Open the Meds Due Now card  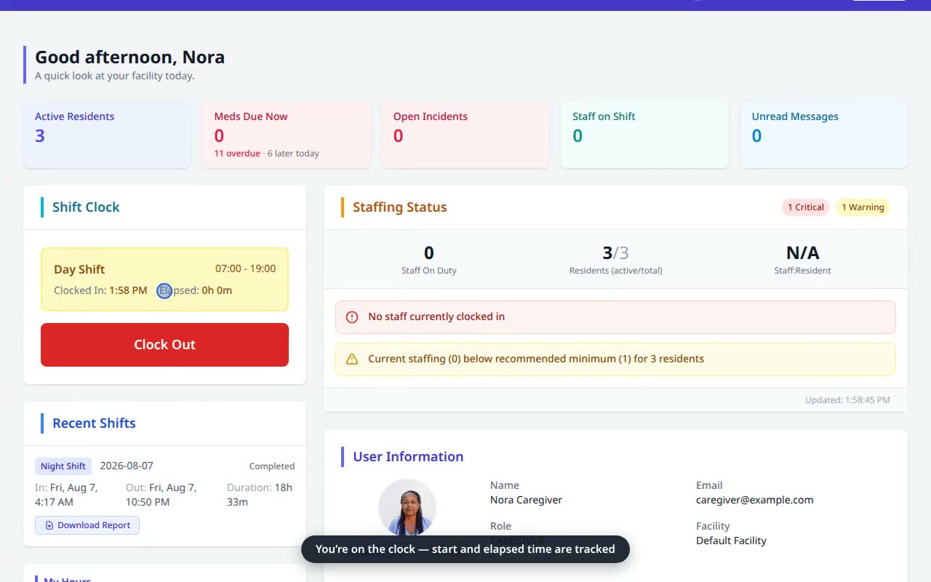(x=286, y=135)
